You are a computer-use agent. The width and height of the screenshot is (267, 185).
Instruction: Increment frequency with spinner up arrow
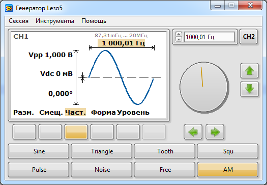tap(179, 34)
